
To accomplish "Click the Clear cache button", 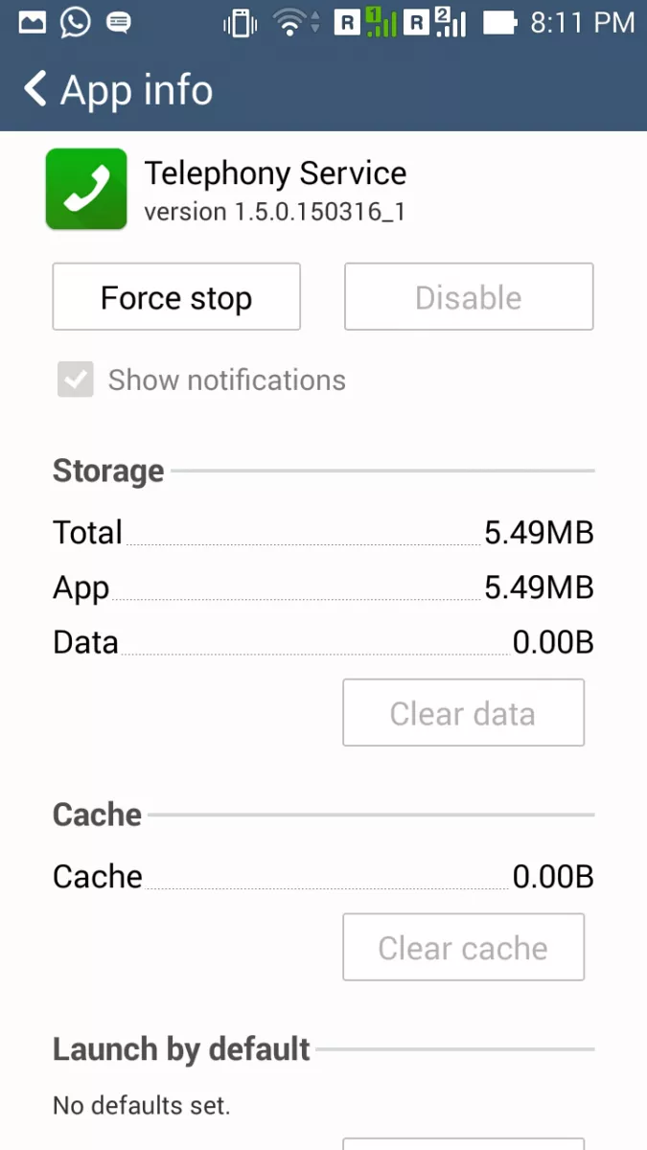I will tap(463, 948).
